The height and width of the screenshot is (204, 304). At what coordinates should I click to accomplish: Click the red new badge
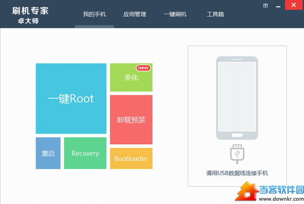(x=143, y=68)
